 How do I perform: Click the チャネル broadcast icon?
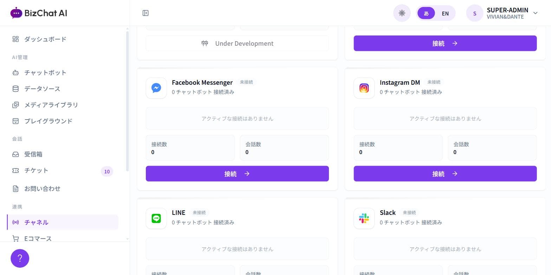[15, 222]
